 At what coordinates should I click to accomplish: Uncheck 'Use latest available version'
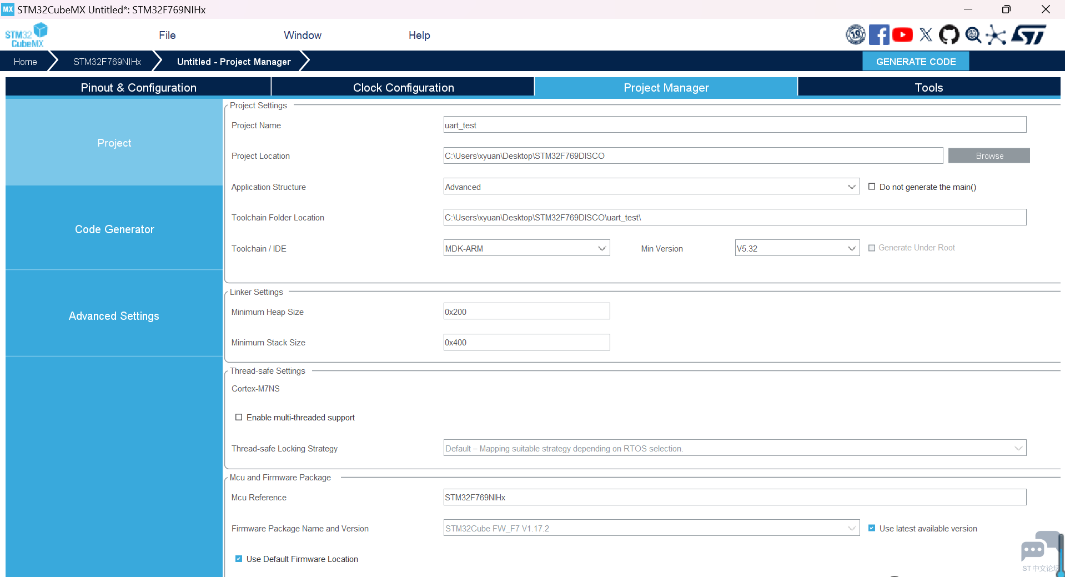click(872, 529)
